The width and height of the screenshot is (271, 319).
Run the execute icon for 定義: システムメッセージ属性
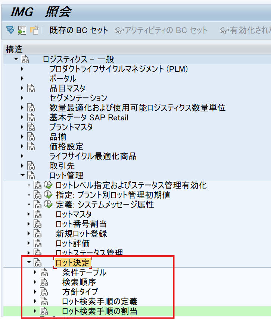[49, 205]
